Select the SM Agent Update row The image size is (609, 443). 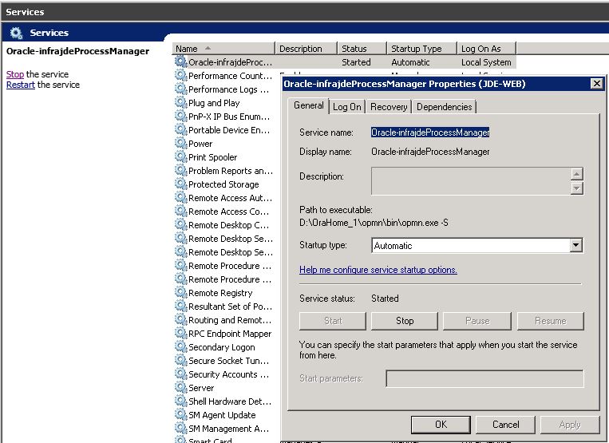click(223, 415)
